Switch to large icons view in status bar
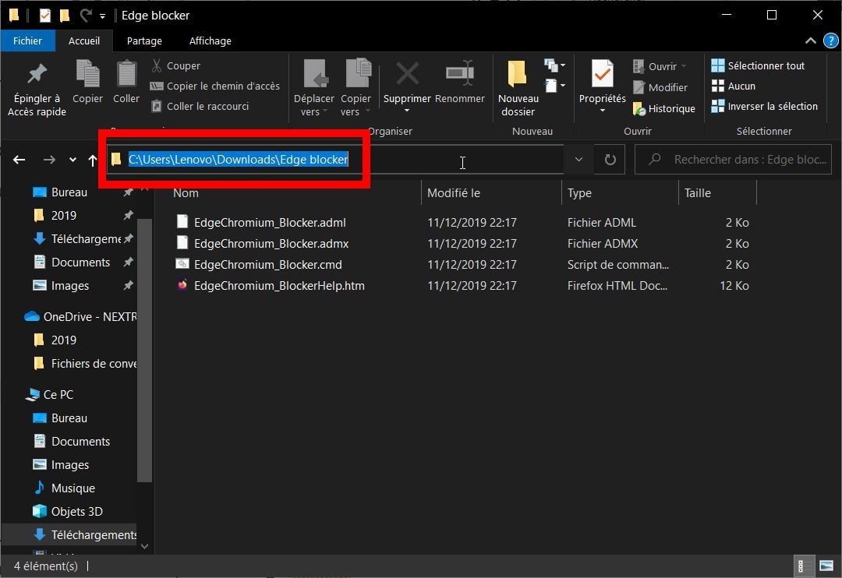 pyautogui.click(x=826, y=566)
